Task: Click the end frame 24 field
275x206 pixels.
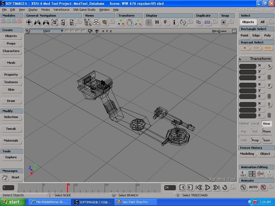Action: point(170,187)
